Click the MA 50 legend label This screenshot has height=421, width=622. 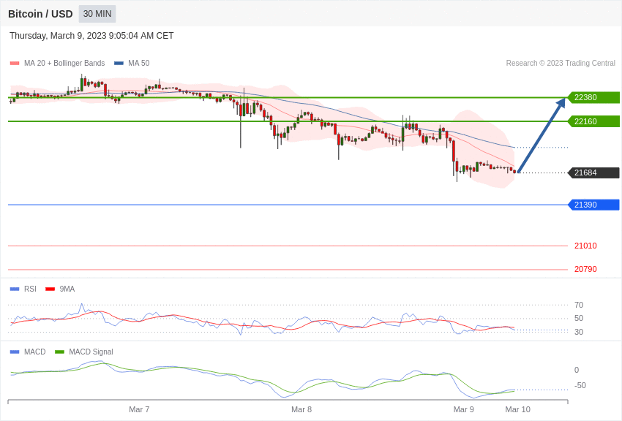(x=139, y=63)
